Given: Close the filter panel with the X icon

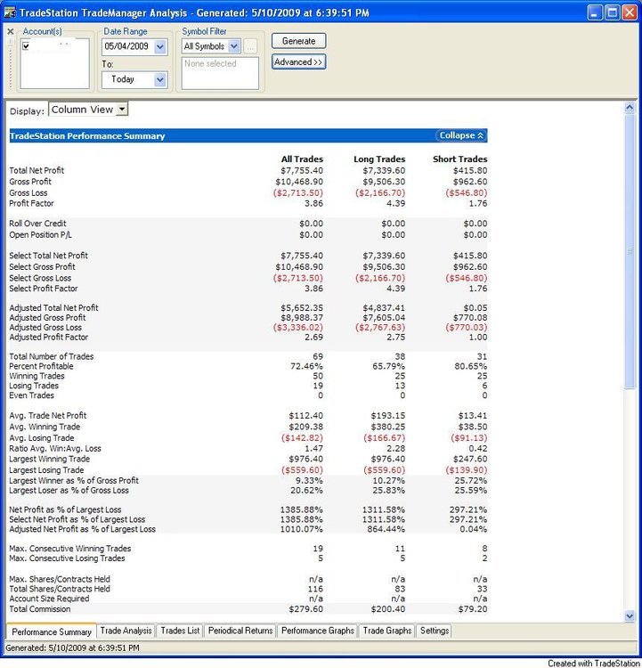Looking at the screenshot, I should 11,31.
